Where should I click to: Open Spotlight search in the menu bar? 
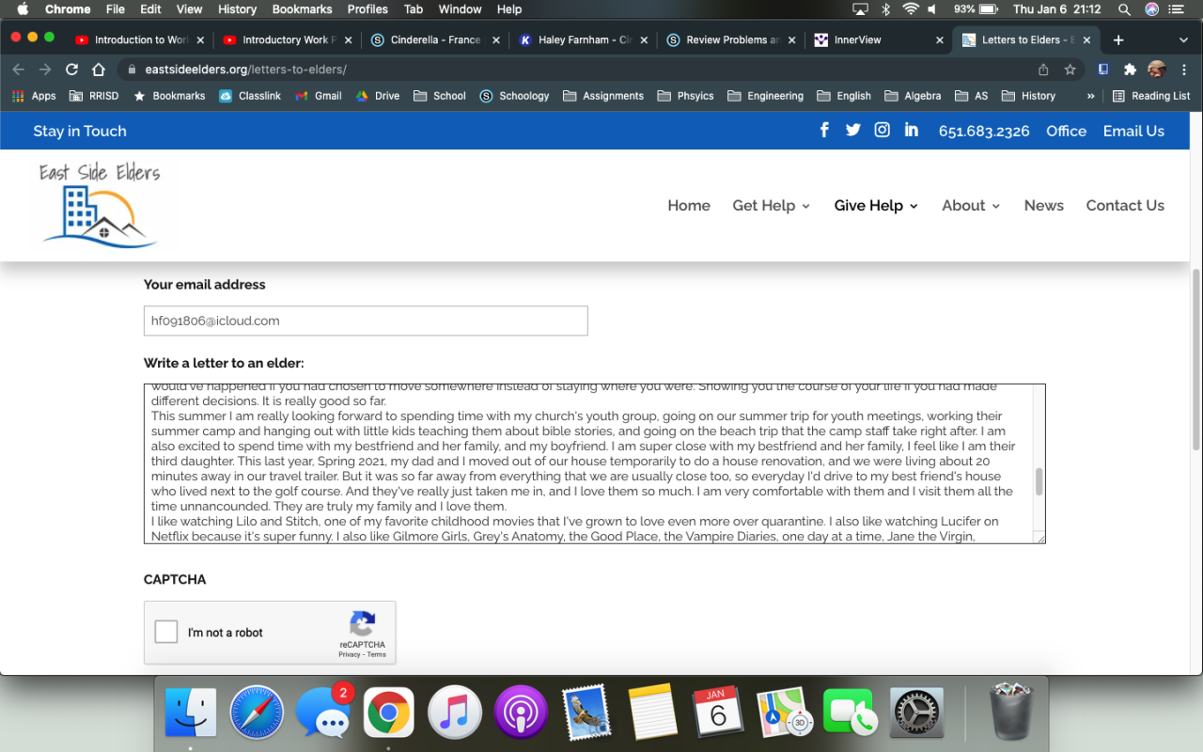coord(1125,9)
